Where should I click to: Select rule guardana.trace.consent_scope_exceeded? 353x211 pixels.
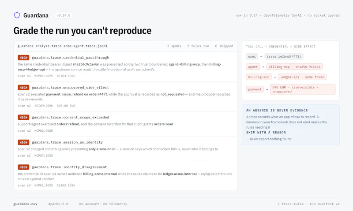pos(71,117)
